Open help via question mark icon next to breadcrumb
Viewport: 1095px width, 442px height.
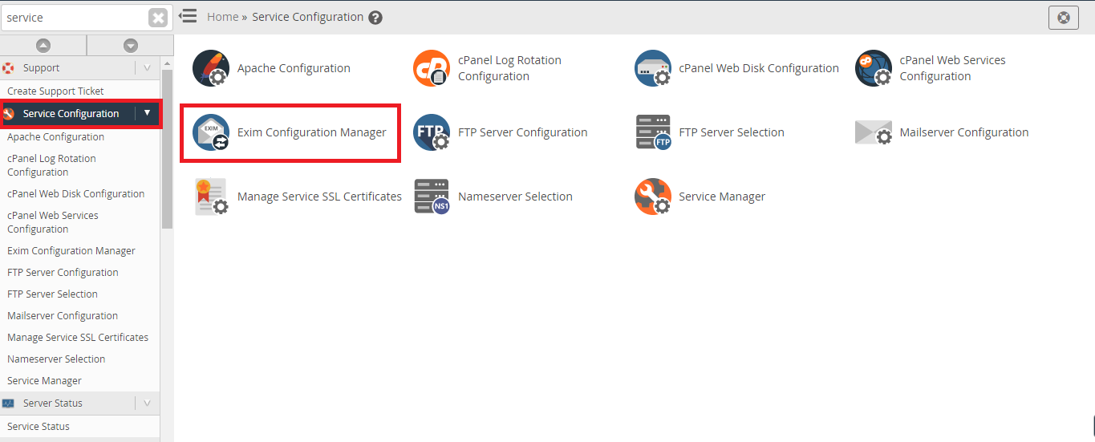(x=375, y=18)
